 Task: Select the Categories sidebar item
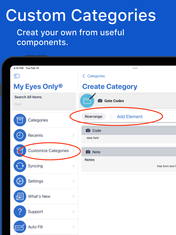(x=46, y=120)
